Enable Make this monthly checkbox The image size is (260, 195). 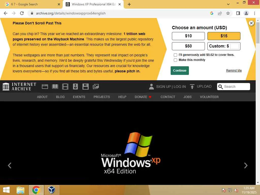[x=175, y=60]
